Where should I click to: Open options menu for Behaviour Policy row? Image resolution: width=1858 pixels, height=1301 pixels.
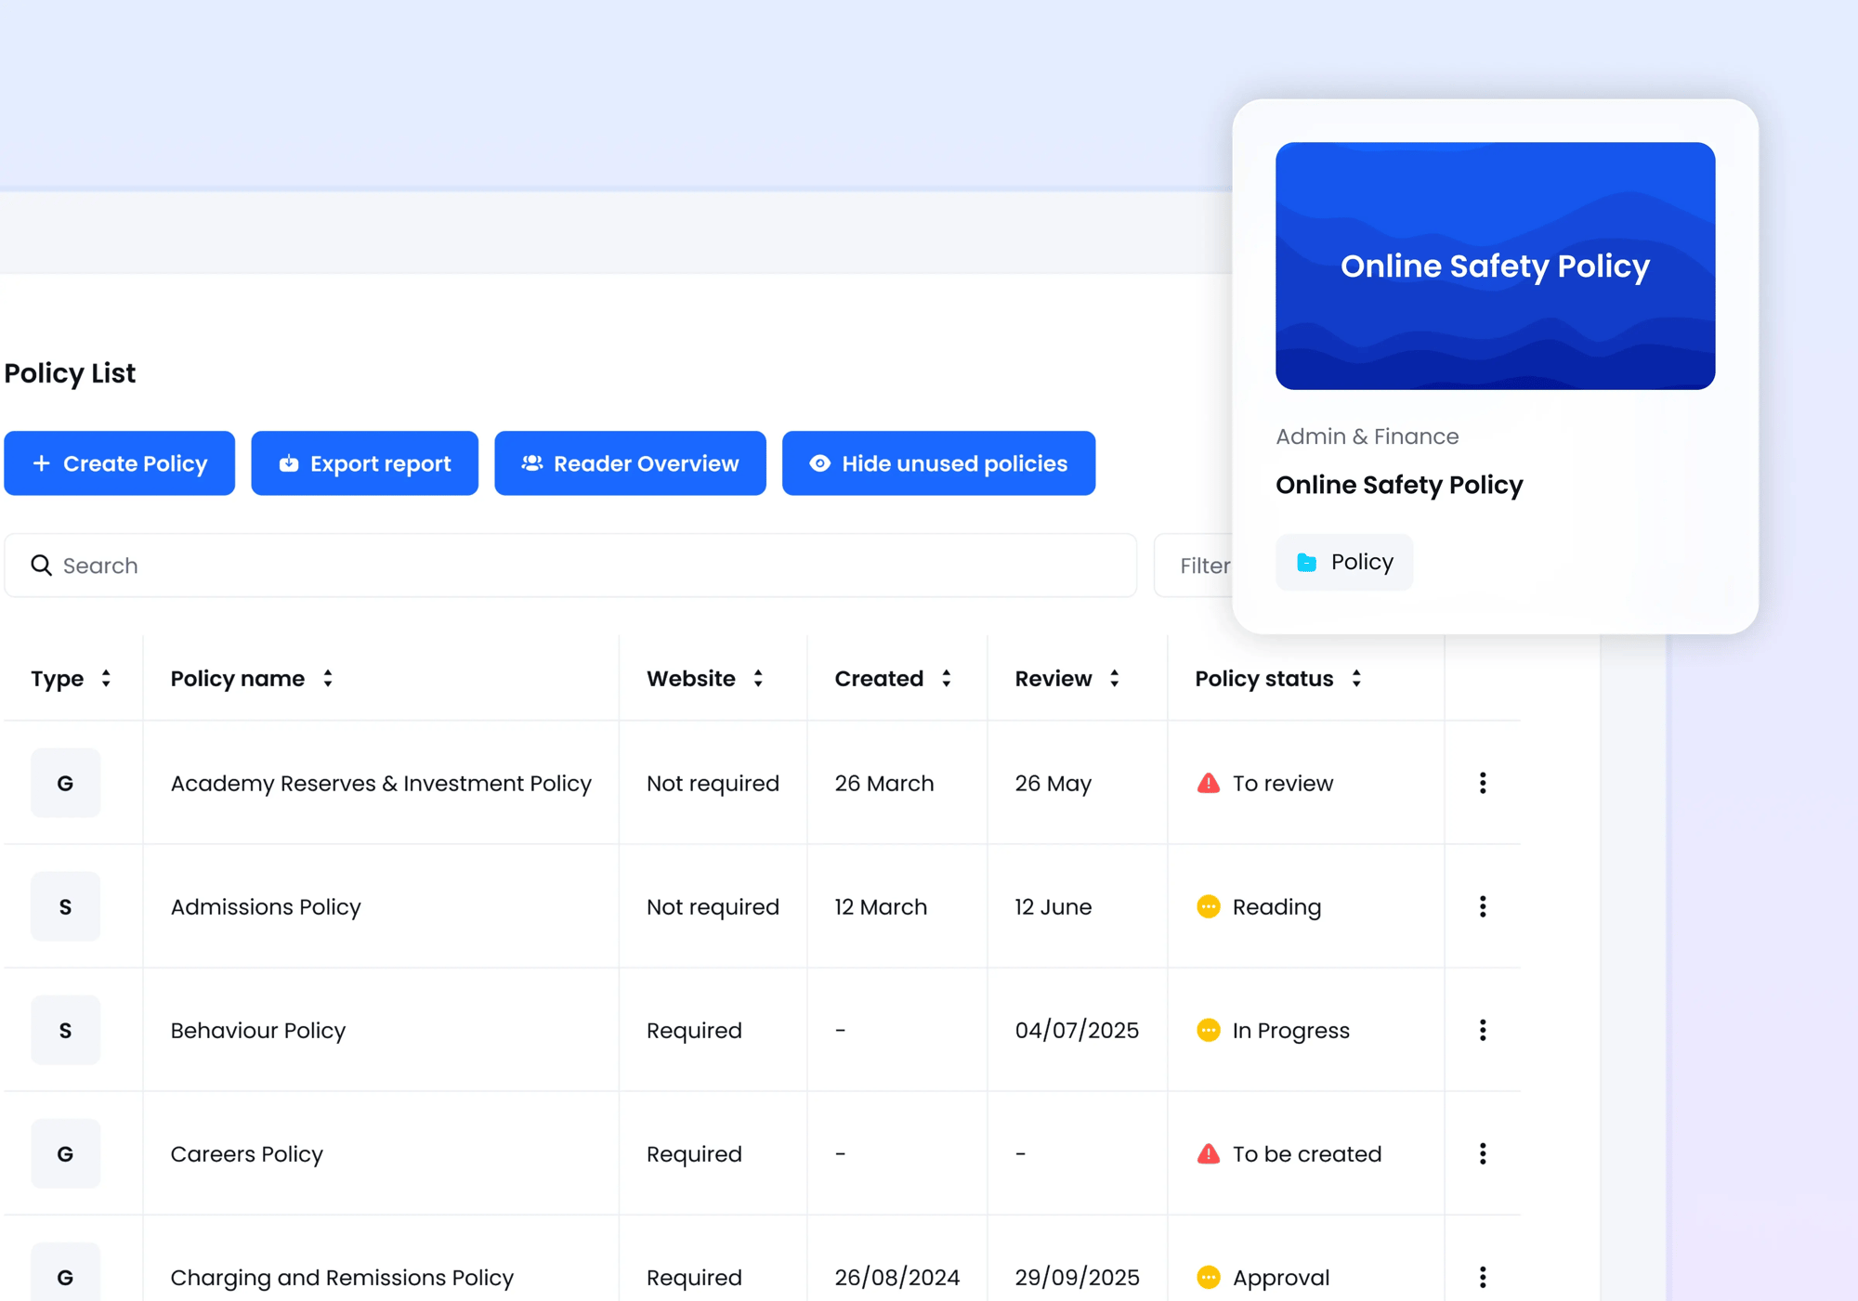pyautogui.click(x=1482, y=1030)
